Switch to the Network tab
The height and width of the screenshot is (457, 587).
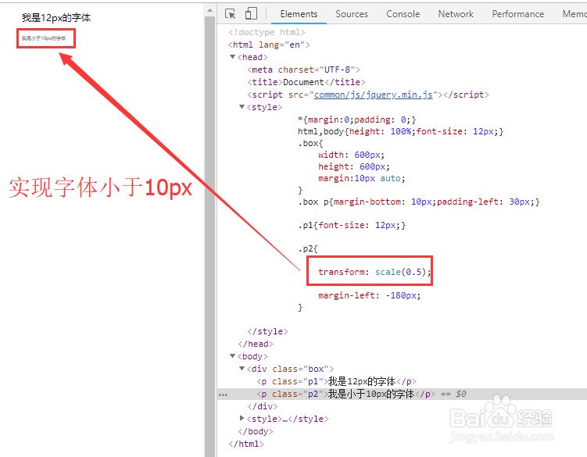456,14
